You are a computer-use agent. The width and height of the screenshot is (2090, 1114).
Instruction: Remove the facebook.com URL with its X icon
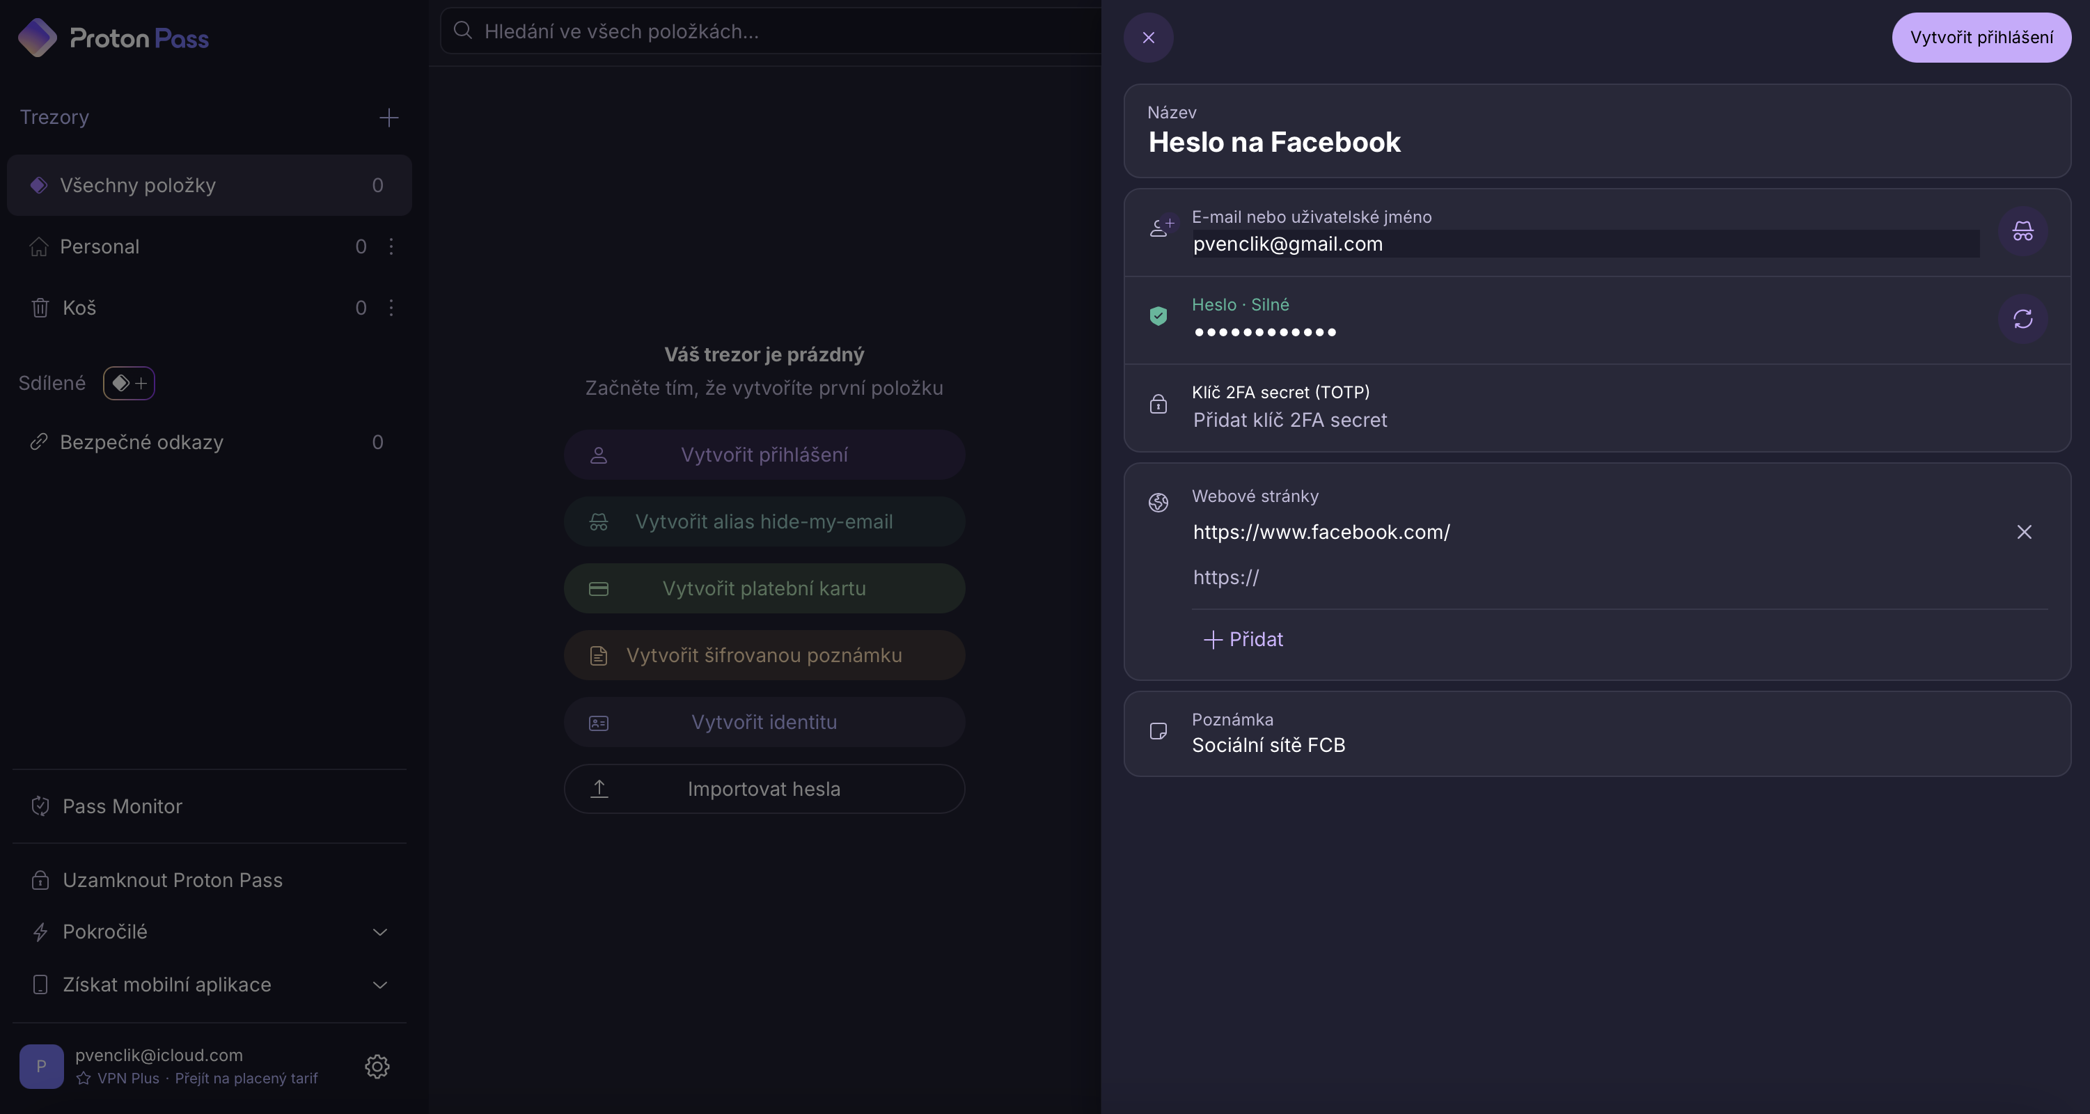(x=2023, y=532)
